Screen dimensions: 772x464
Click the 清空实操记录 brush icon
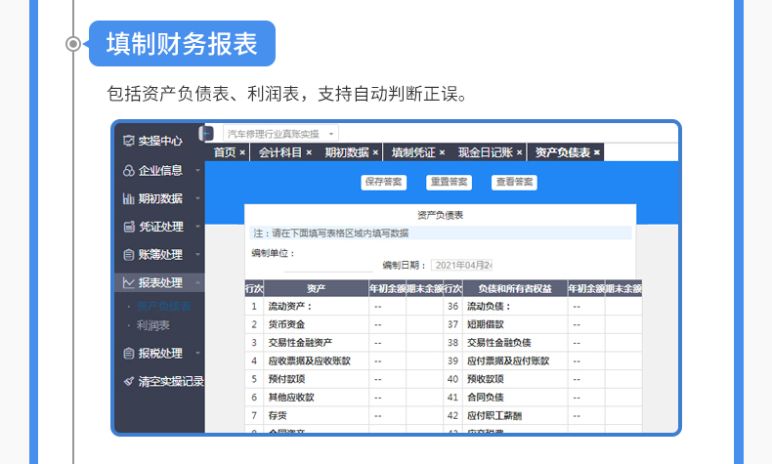128,381
